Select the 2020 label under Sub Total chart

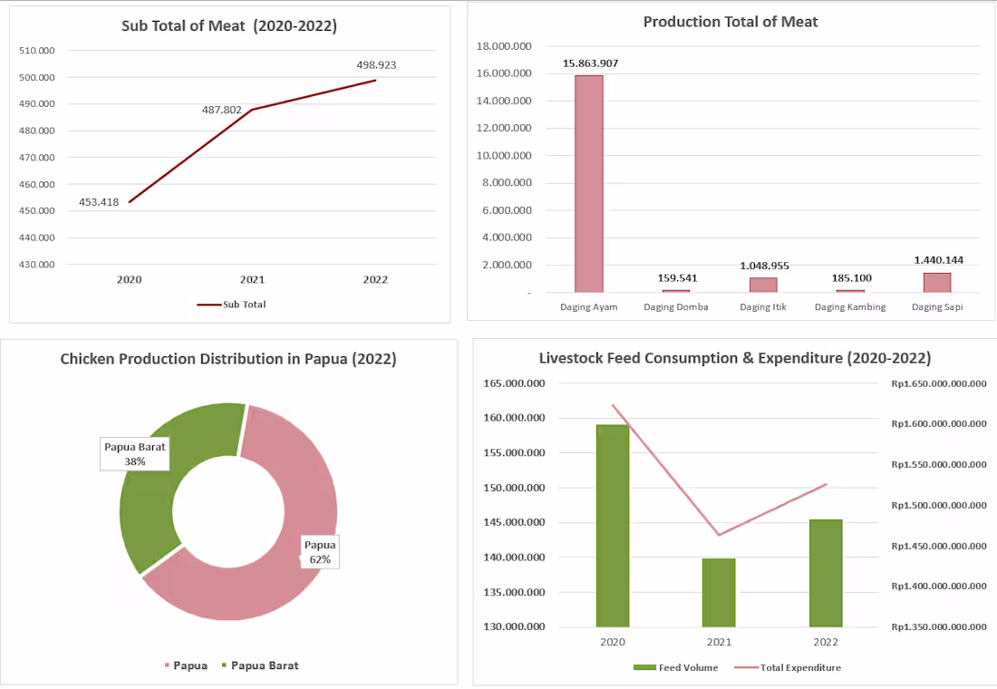(129, 280)
